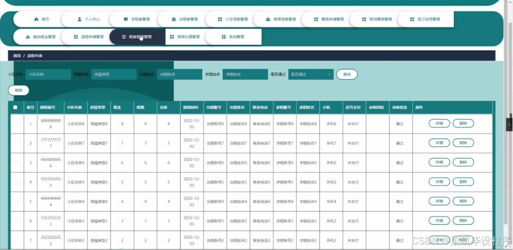Click the sliders icon on the highlighted menu item
This screenshot has width=513, height=250.
pyautogui.click(x=124, y=37)
